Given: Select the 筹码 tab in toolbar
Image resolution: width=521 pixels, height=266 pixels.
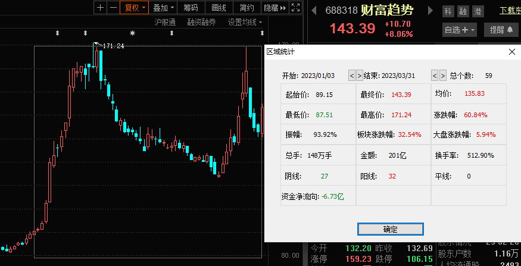Looking at the screenshot, I should [x=191, y=8].
